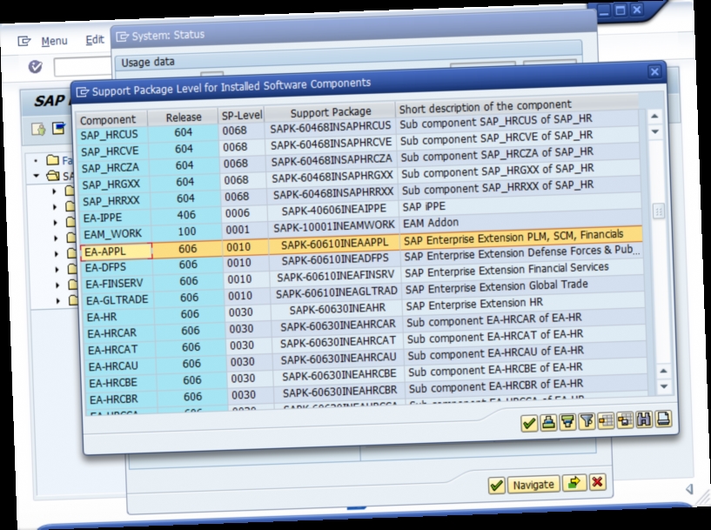Image resolution: width=711 pixels, height=530 pixels.
Task: Open the System: Status window title icon
Action: [x=122, y=37]
